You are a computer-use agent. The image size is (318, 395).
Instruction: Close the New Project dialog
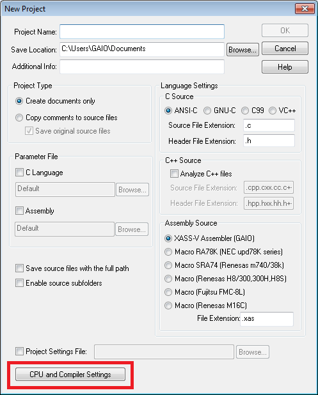point(305,9)
